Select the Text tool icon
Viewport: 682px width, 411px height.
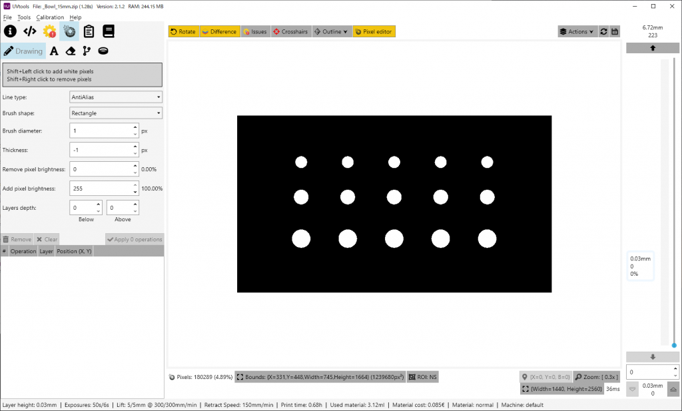tap(54, 51)
